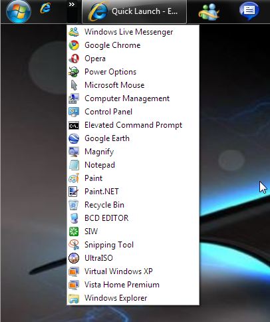The width and height of the screenshot is (270, 322).
Task: Click the Microsoft Mouse pointer icon
Action: point(74,85)
